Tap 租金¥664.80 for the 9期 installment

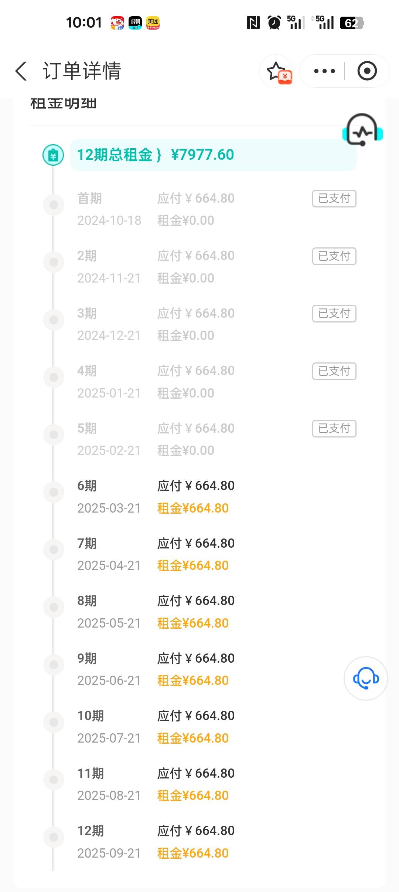point(193,681)
